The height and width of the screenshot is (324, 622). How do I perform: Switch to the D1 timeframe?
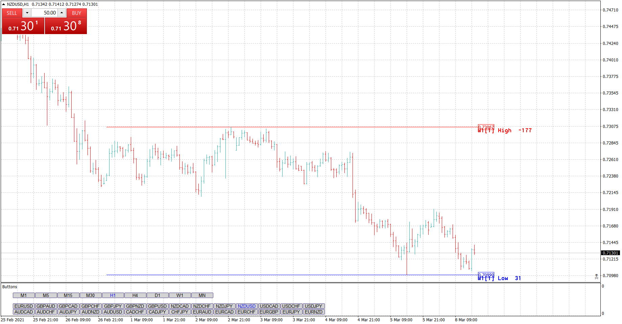click(158, 295)
